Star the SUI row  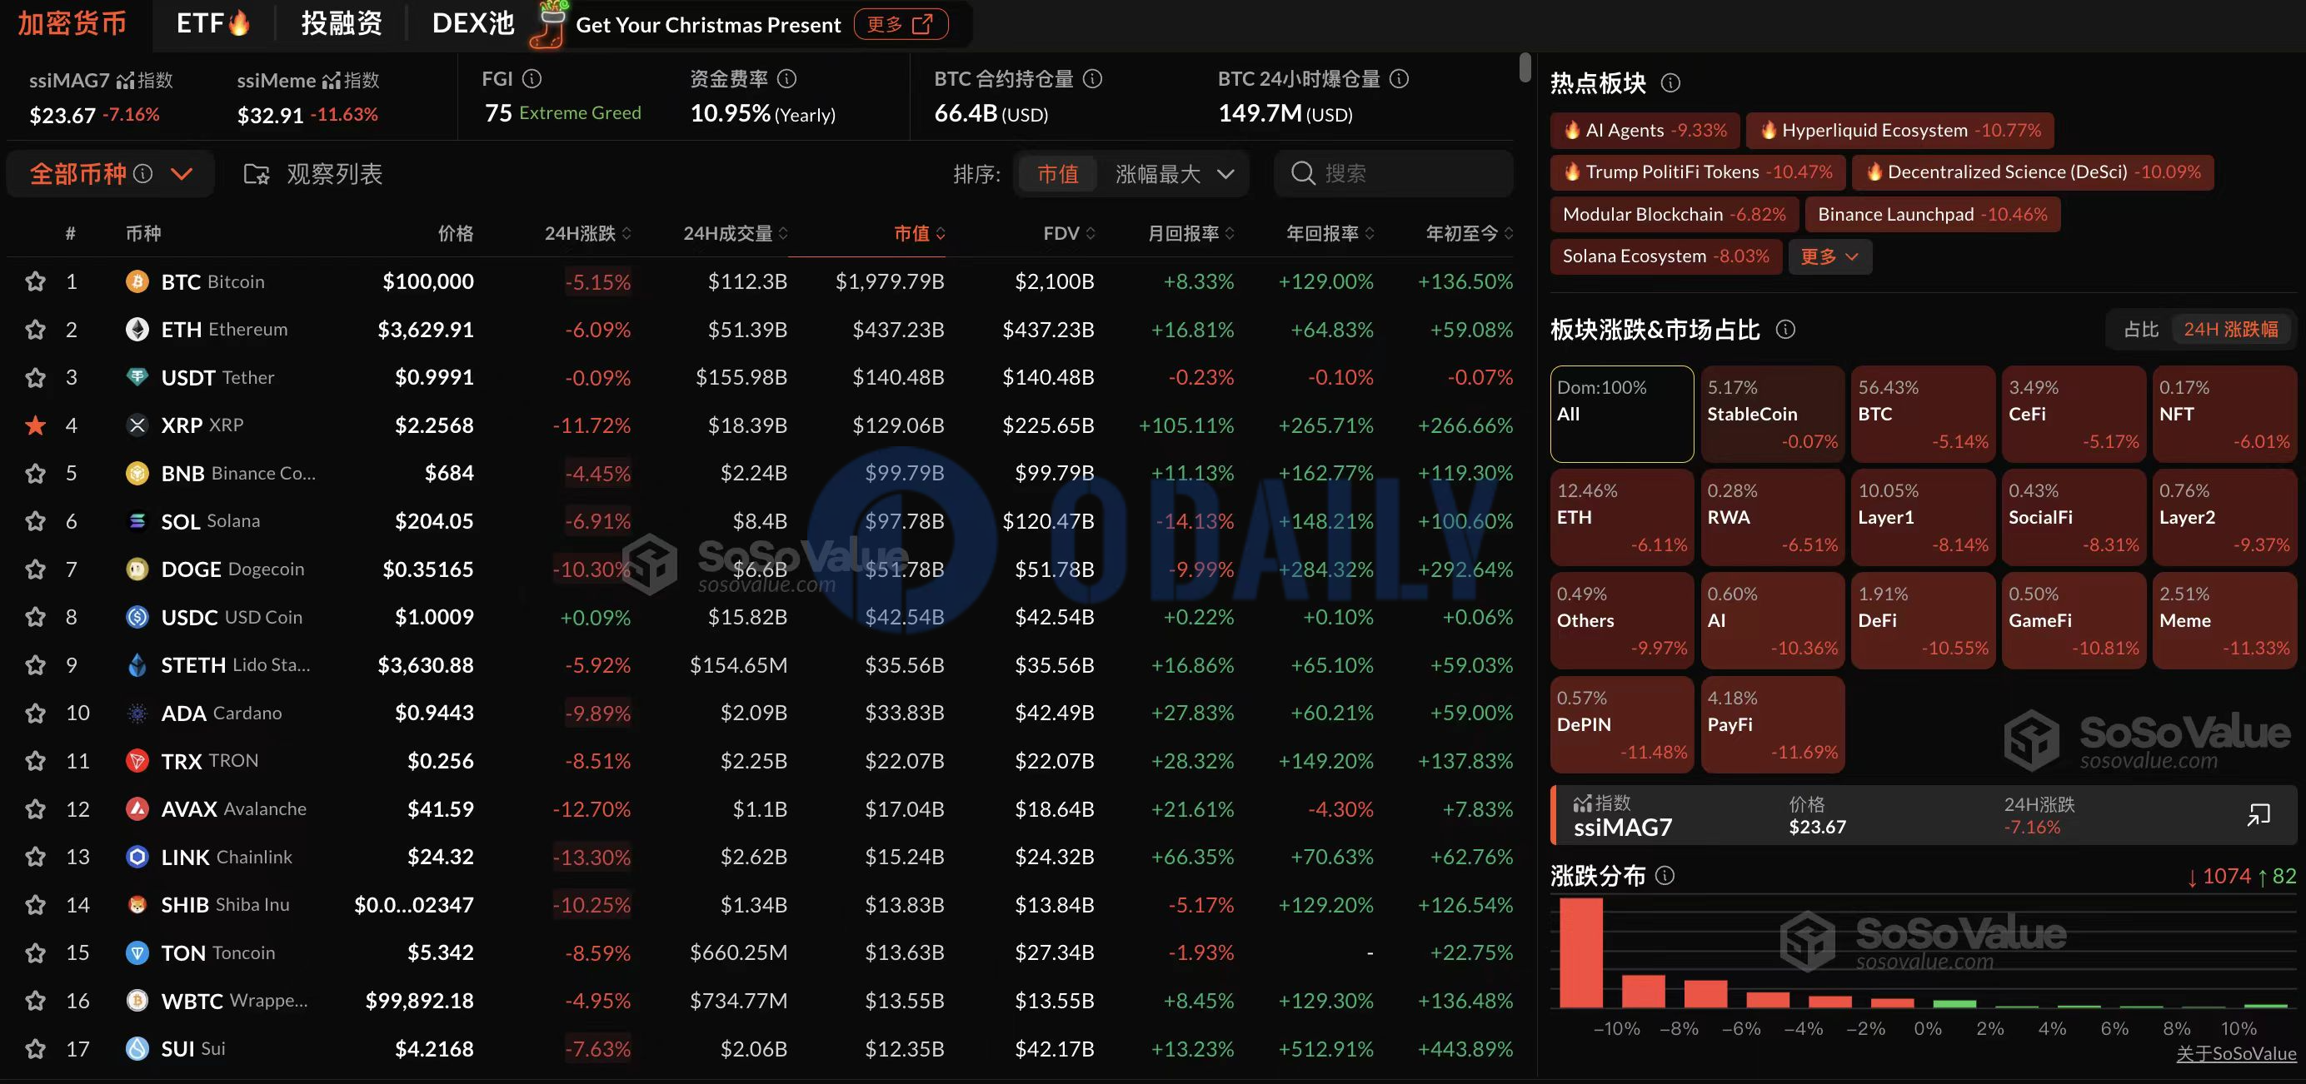[x=35, y=1048]
